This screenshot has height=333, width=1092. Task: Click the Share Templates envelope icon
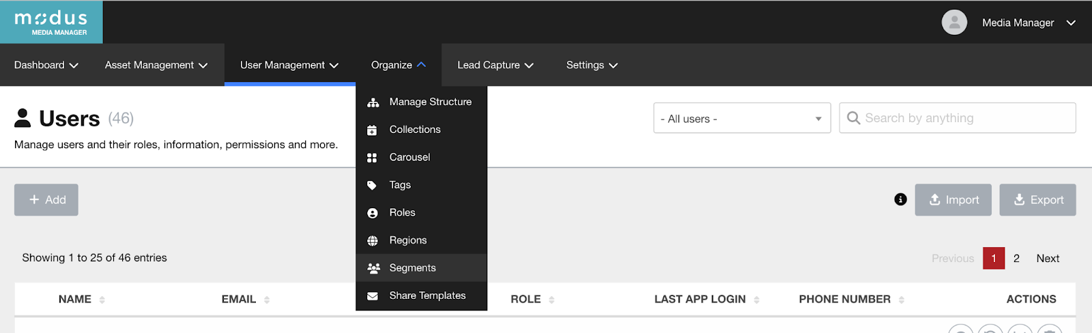pyautogui.click(x=372, y=296)
